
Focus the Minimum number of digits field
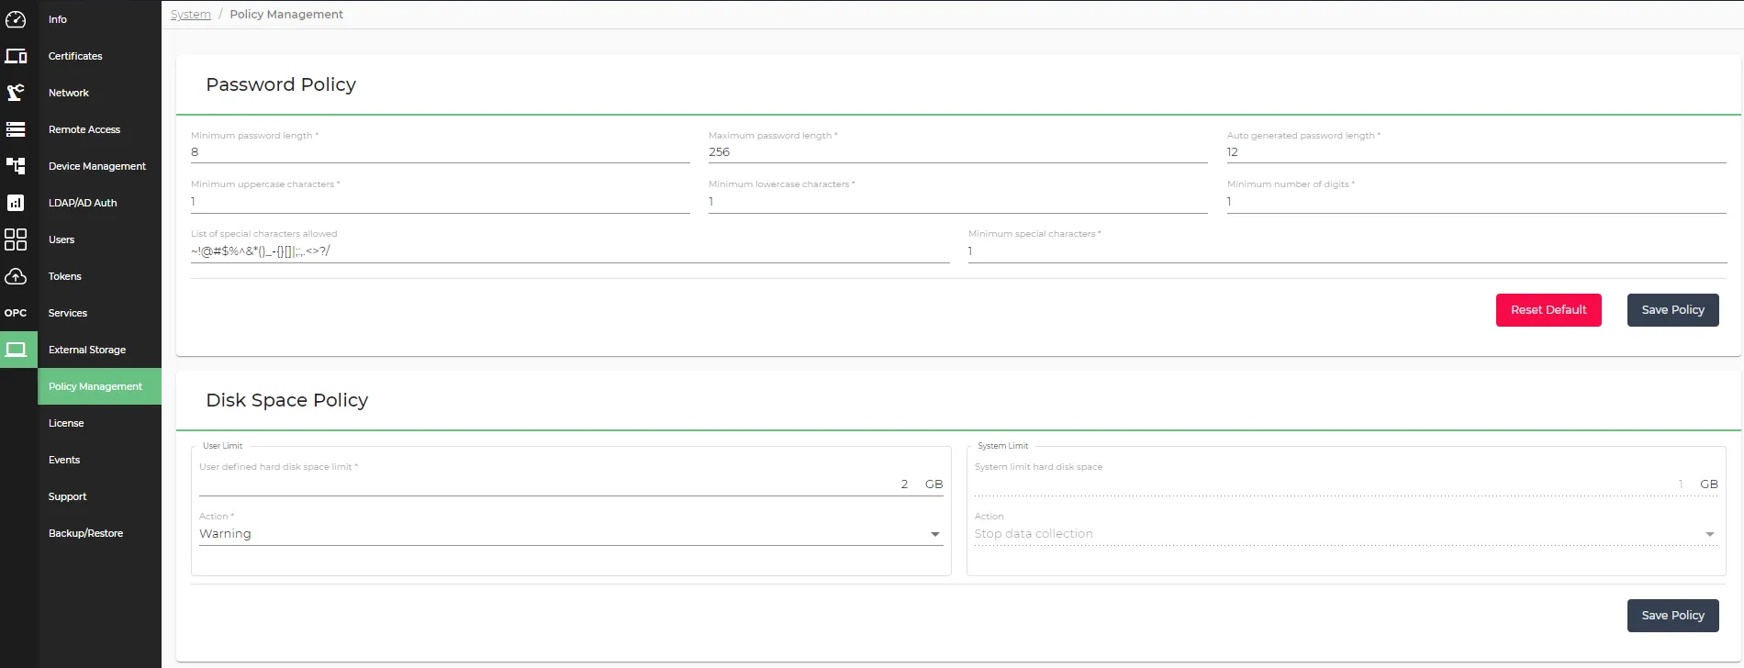click(1477, 202)
